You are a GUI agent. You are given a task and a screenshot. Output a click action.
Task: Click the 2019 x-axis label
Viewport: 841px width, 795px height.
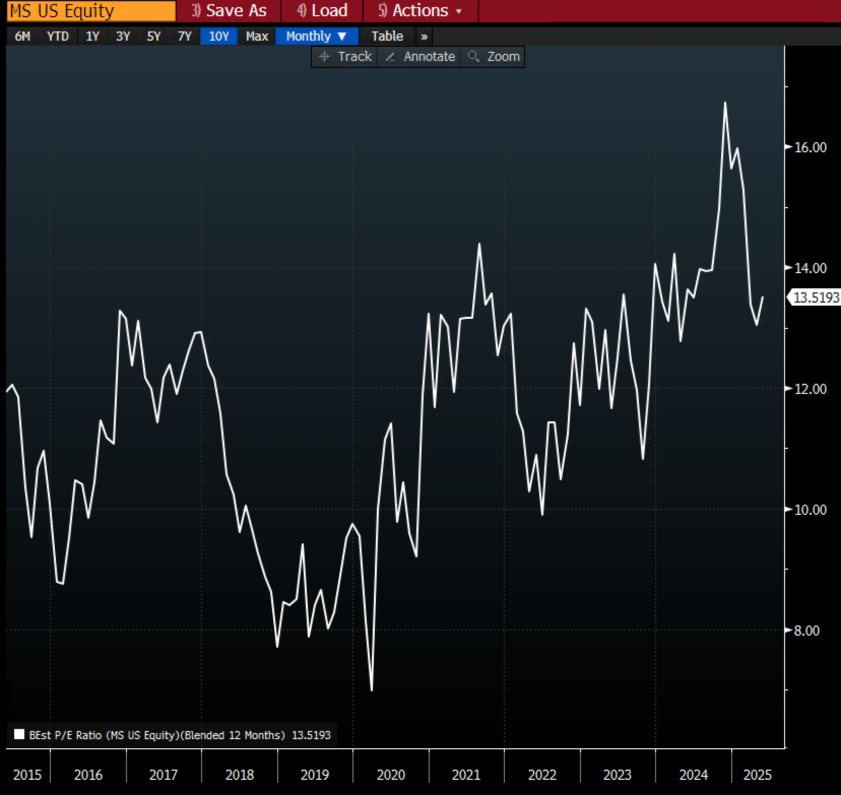pos(315,775)
